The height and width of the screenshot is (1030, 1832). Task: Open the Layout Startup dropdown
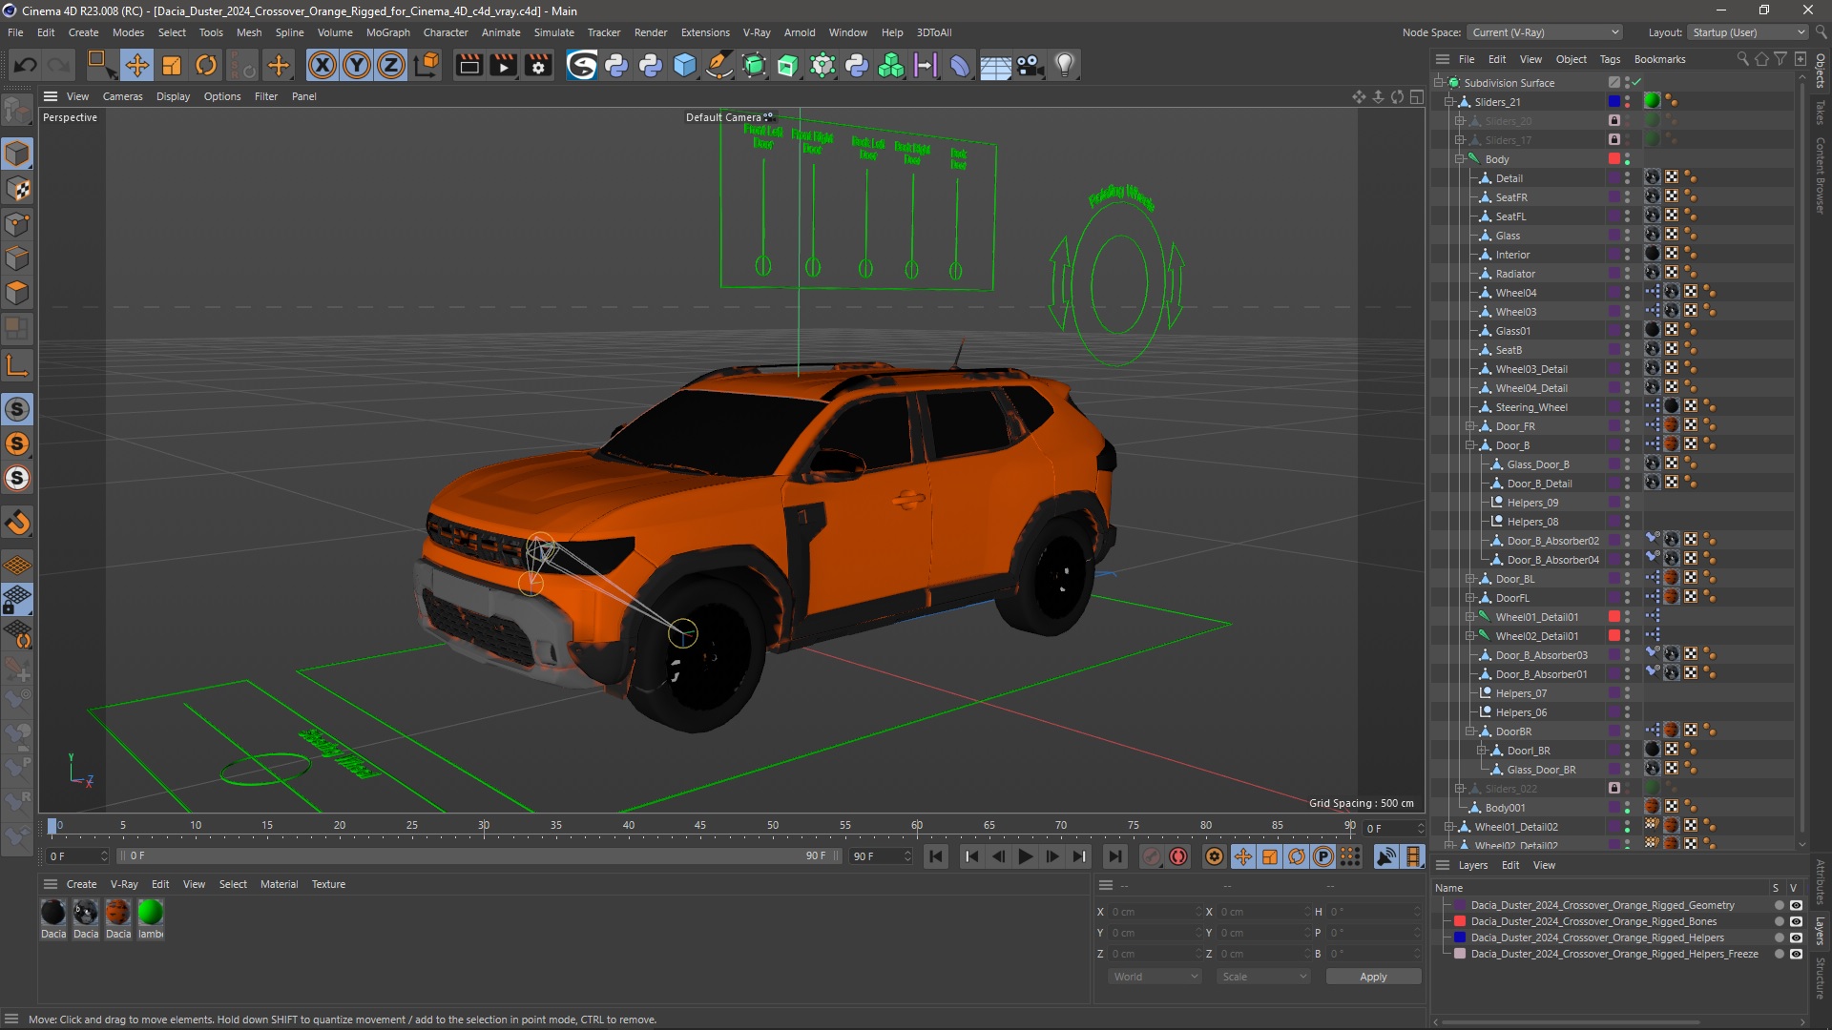point(1748,32)
